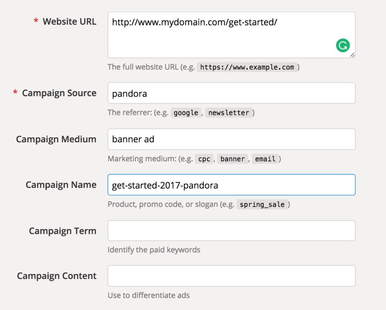Click the empty Campaign Content input
The width and height of the screenshot is (386, 310).
click(x=231, y=276)
